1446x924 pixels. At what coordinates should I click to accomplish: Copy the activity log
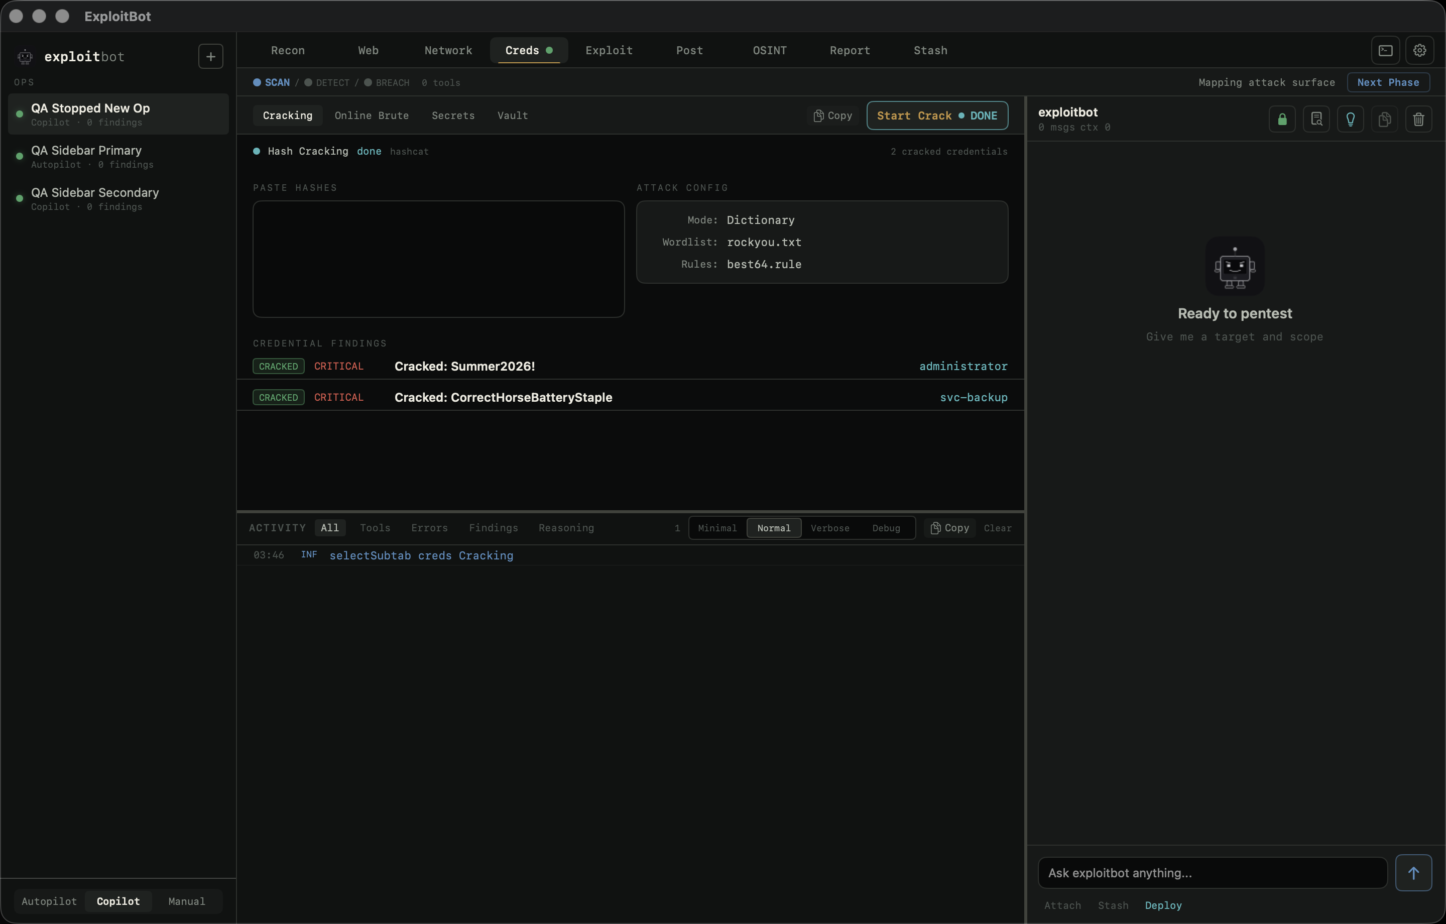tap(950, 528)
